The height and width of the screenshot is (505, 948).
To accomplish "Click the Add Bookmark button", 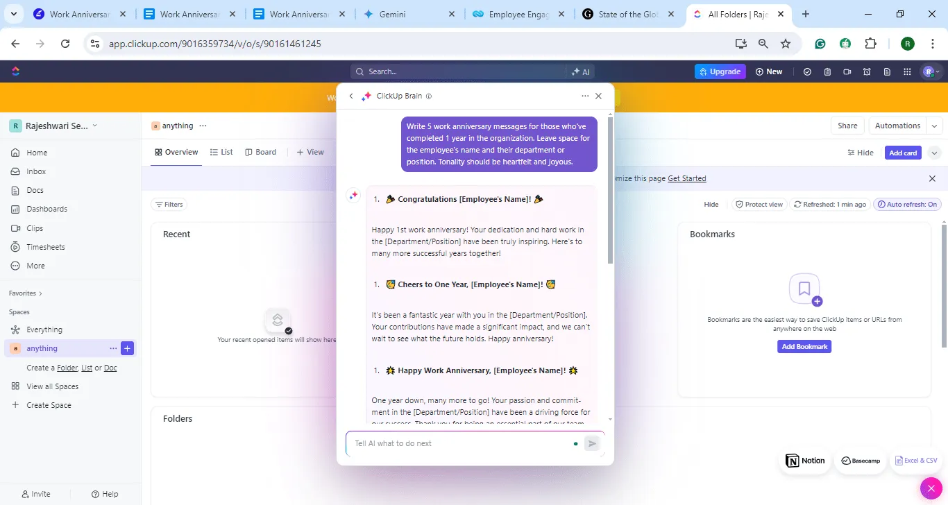I will (x=804, y=347).
